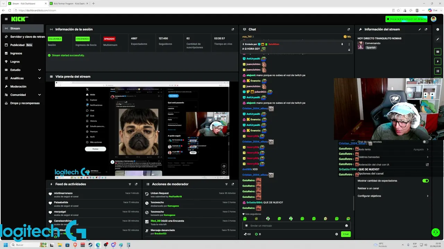The image size is (444, 249).
Task: Click the lightning bolt icon in the right rail
Action: pyautogui.click(x=438, y=61)
